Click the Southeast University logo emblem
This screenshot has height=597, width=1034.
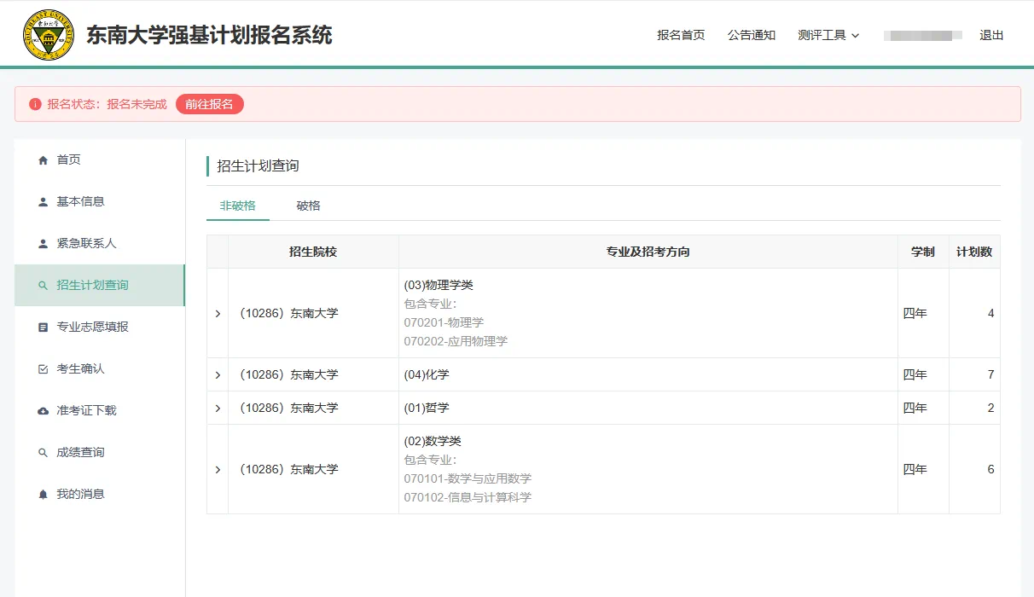pyautogui.click(x=49, y=34)
